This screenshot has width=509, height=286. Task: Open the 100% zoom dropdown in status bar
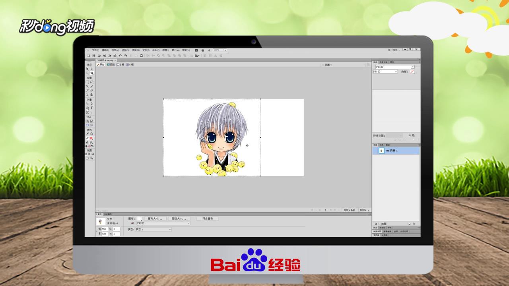tap(364, 210)
